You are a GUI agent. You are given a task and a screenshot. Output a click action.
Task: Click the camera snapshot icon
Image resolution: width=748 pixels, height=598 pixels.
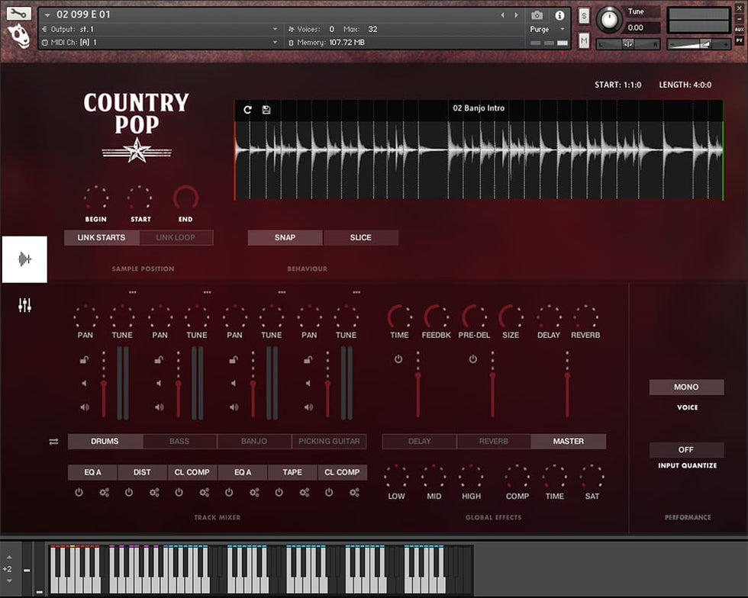[537, 15]
